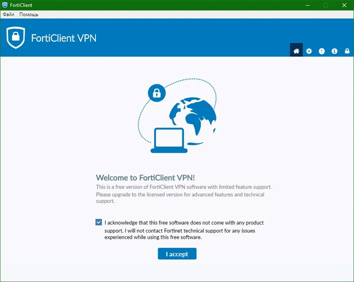This screenshot has width=354, height=282.
Task: Uncheck the free software acknowledgment checkbox
Action: 98,222
